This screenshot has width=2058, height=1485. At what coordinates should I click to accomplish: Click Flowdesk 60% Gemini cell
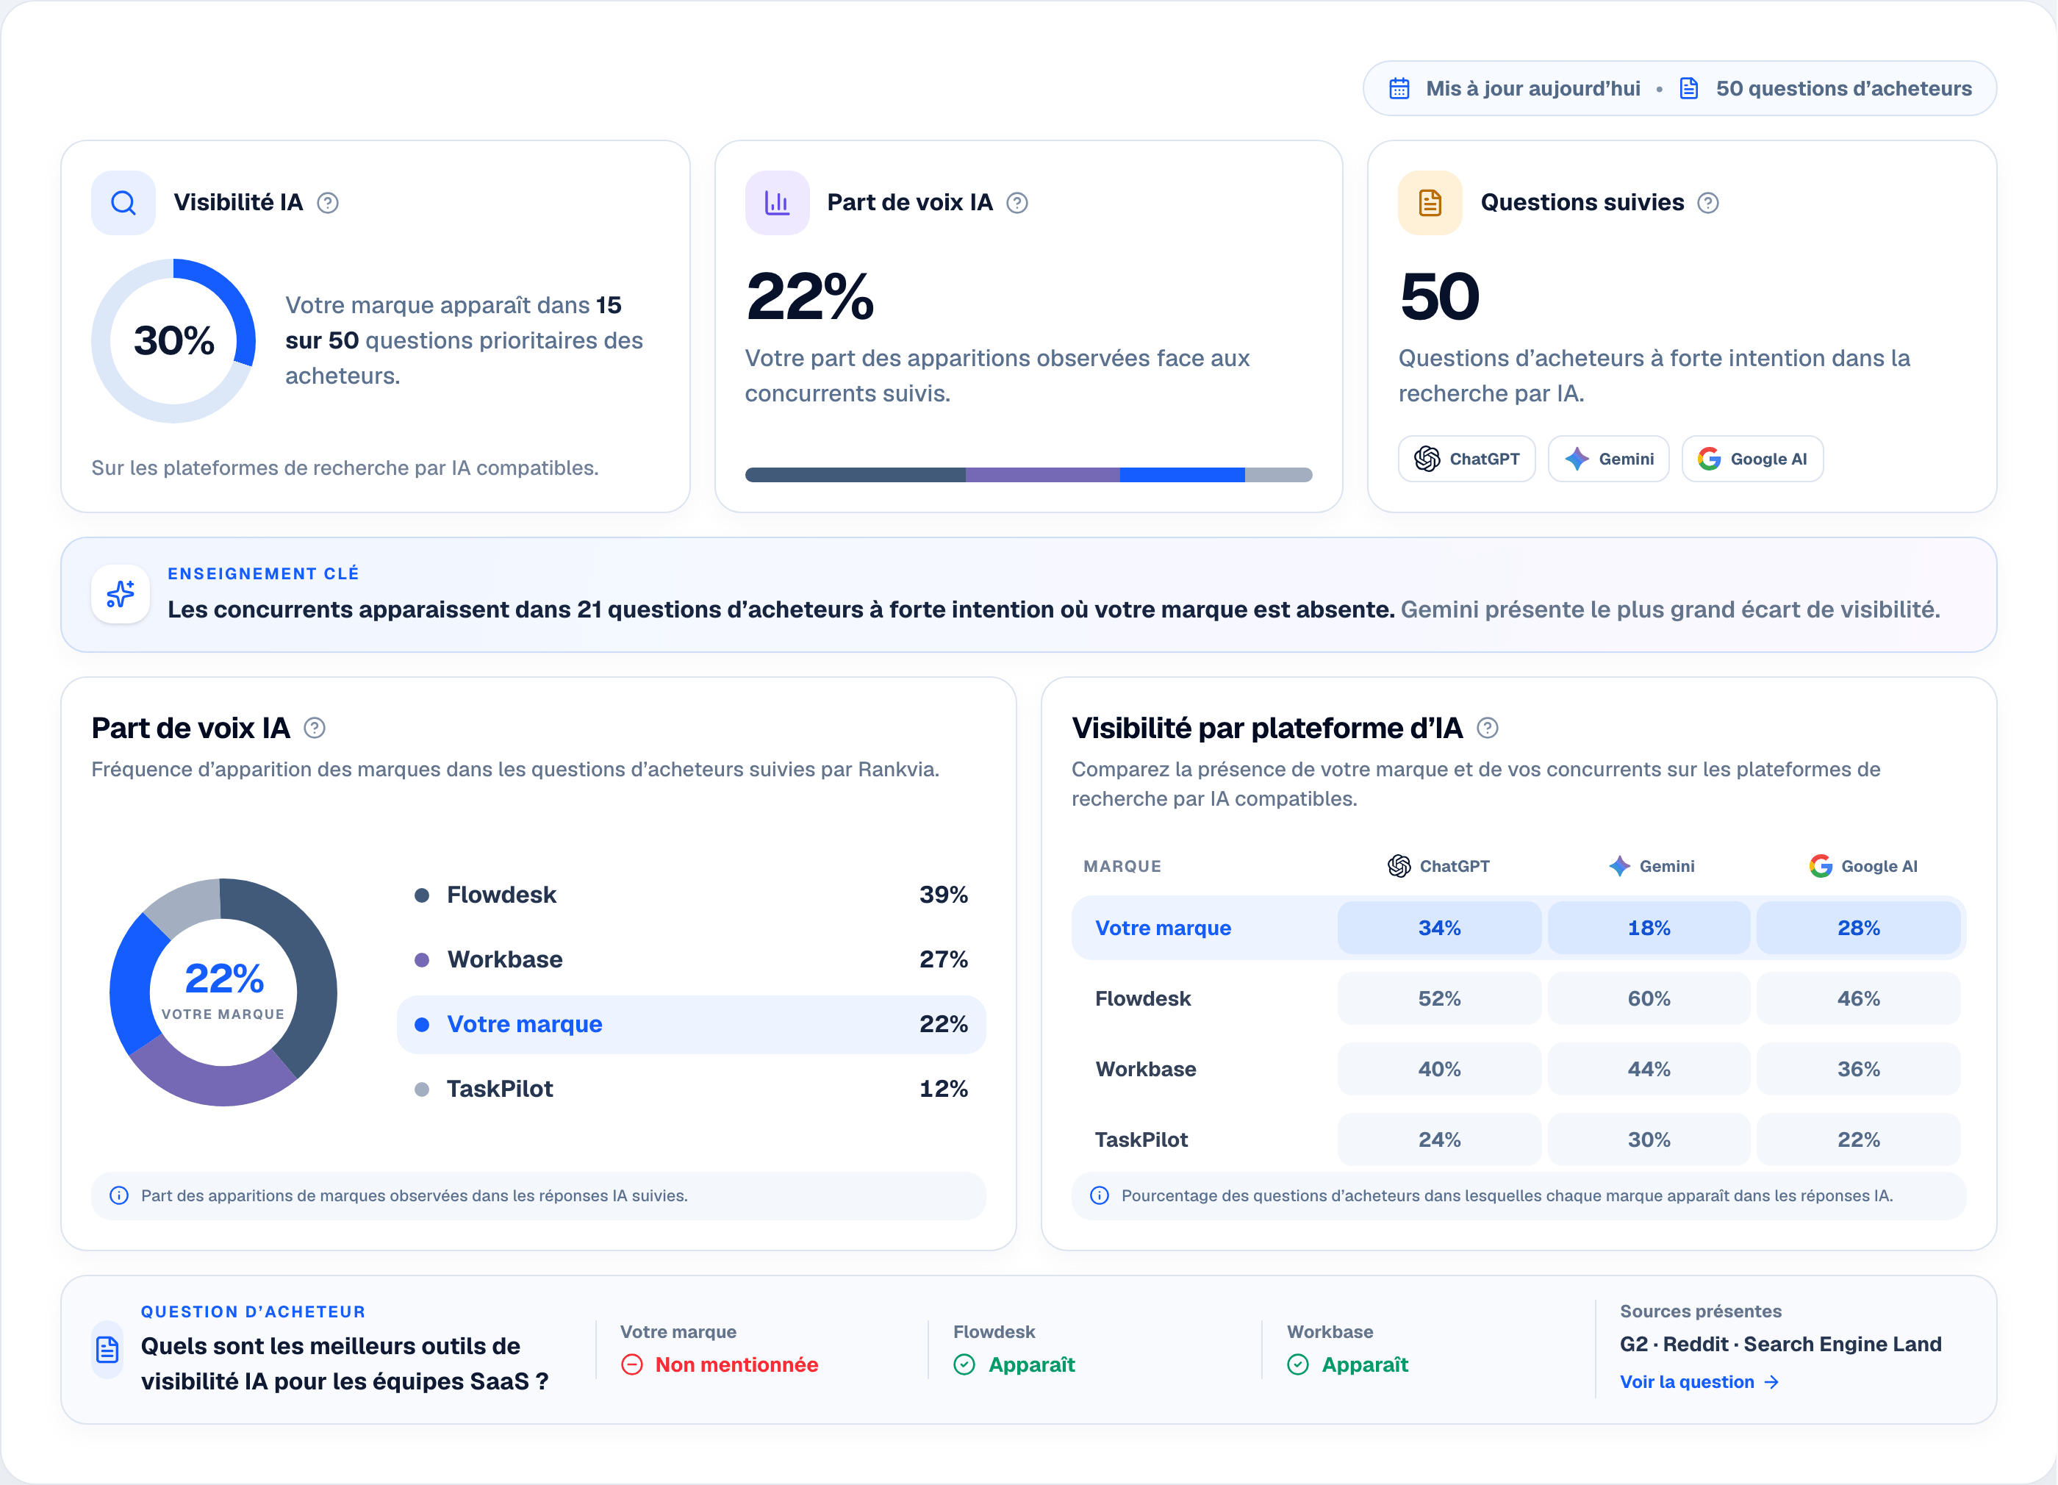pos(1649,998)
